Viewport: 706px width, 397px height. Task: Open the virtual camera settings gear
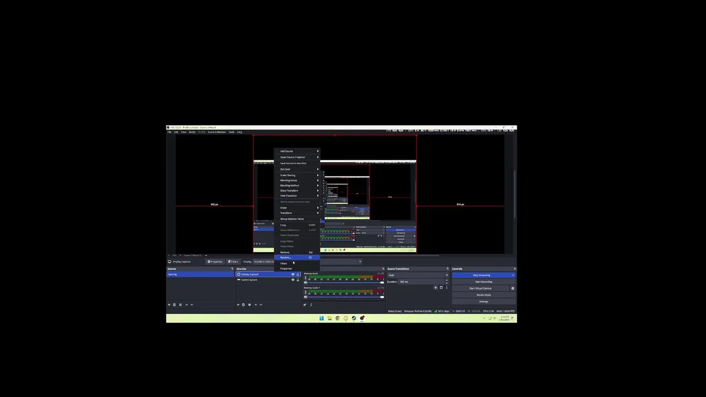click(x=512, y=288)
